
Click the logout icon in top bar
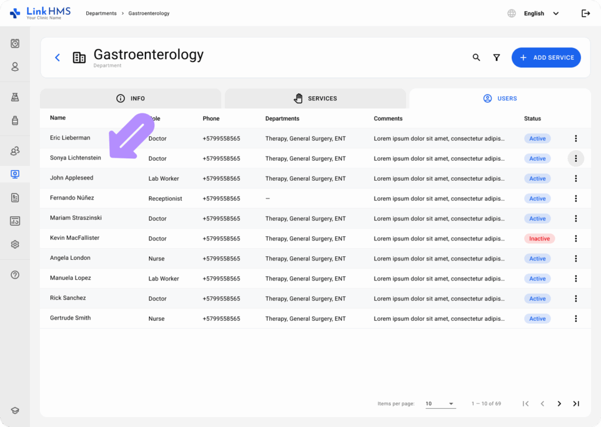pyautogui.click(x=585, y=13)
